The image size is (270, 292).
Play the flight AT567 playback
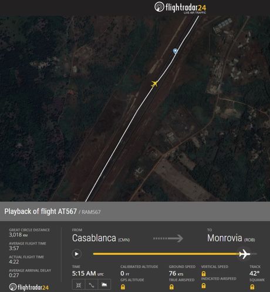[x=77, y=254]
